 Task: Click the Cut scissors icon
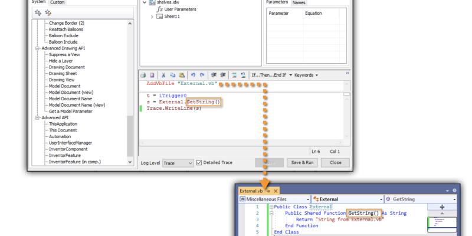(164, 75)
